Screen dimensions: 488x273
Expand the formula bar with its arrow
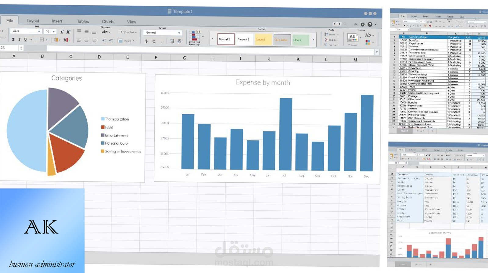(377, 52)
